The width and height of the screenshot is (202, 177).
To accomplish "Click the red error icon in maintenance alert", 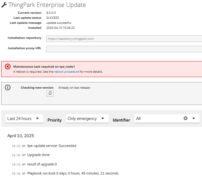I will 8,67.
